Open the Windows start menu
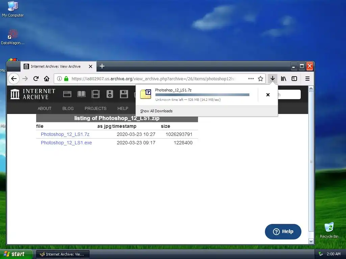Screen dimensions: 346x259 [16, 254]
